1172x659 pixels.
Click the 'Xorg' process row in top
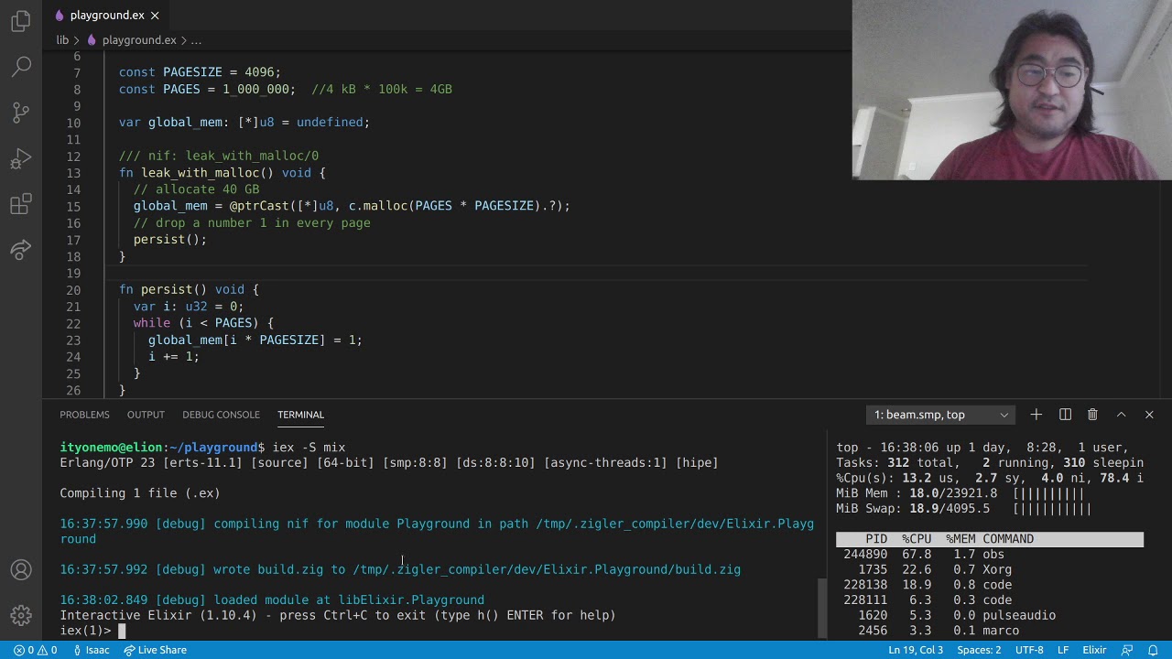click(x=989, y=570)
